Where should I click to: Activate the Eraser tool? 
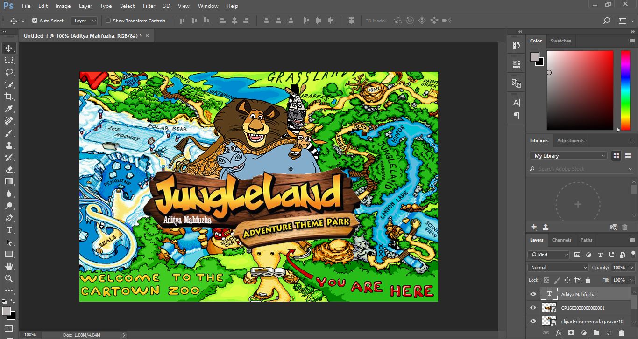coord(9,169)
